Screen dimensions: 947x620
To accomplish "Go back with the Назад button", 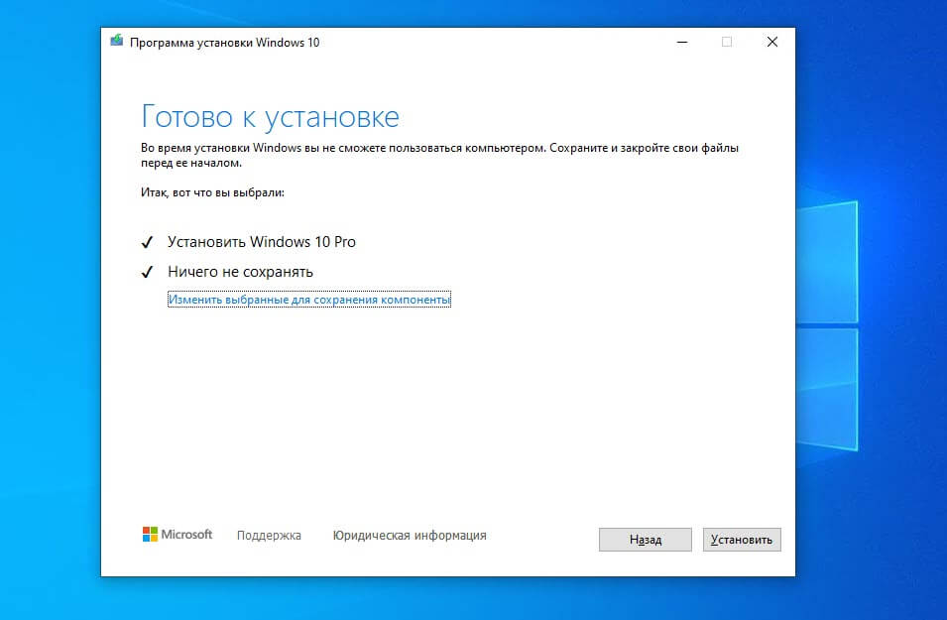I will [645, 539].
